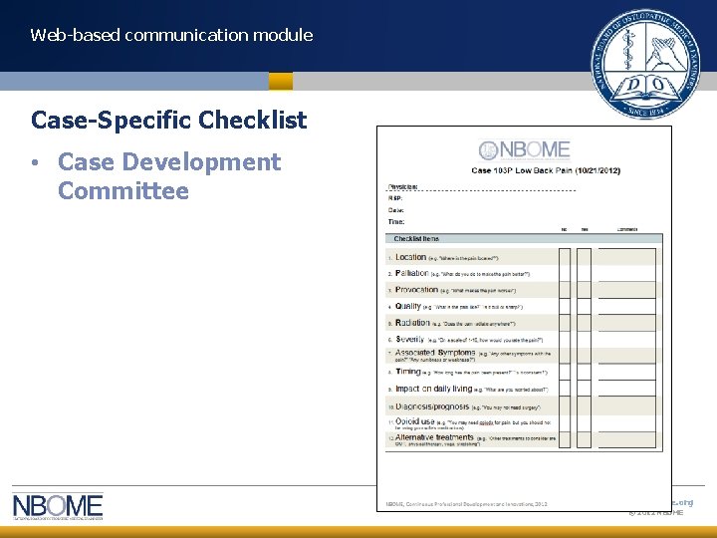Check the Yes box for Timing

pos(584,372)
